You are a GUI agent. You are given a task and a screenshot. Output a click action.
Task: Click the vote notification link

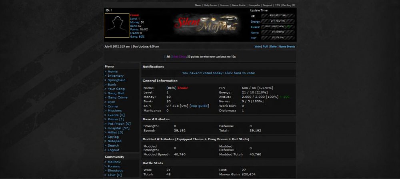(218, 73)
